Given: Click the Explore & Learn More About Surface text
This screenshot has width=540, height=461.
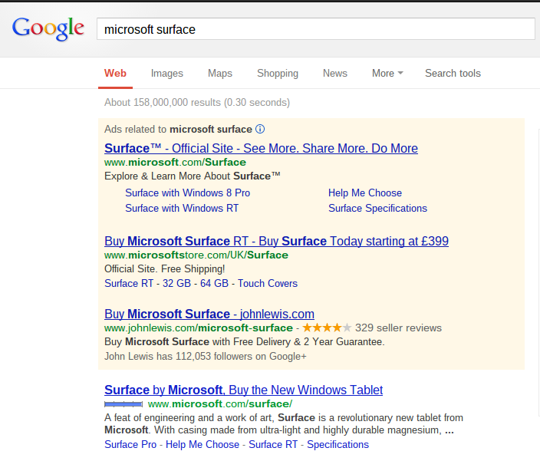Looking at the screenshot, I should pyautogui.click(x=193, y=176).
